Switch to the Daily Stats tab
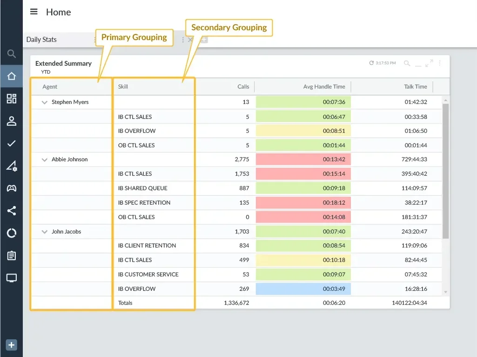This screenshot has height=357, width=477. pos(41,40)
